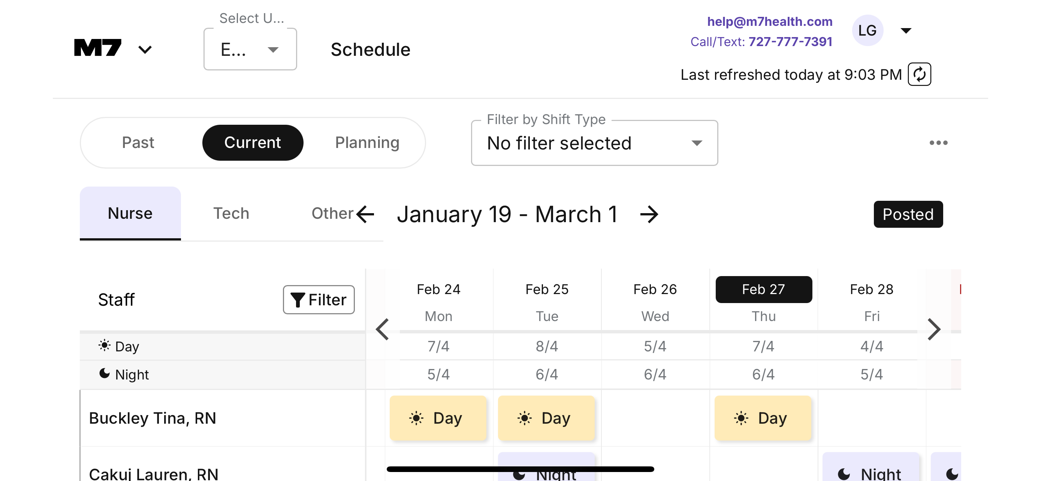Go to previous schedule period arrow
Image resolution: width=1041 pixels, height=481 pixels.
click(x=366, y=214)
